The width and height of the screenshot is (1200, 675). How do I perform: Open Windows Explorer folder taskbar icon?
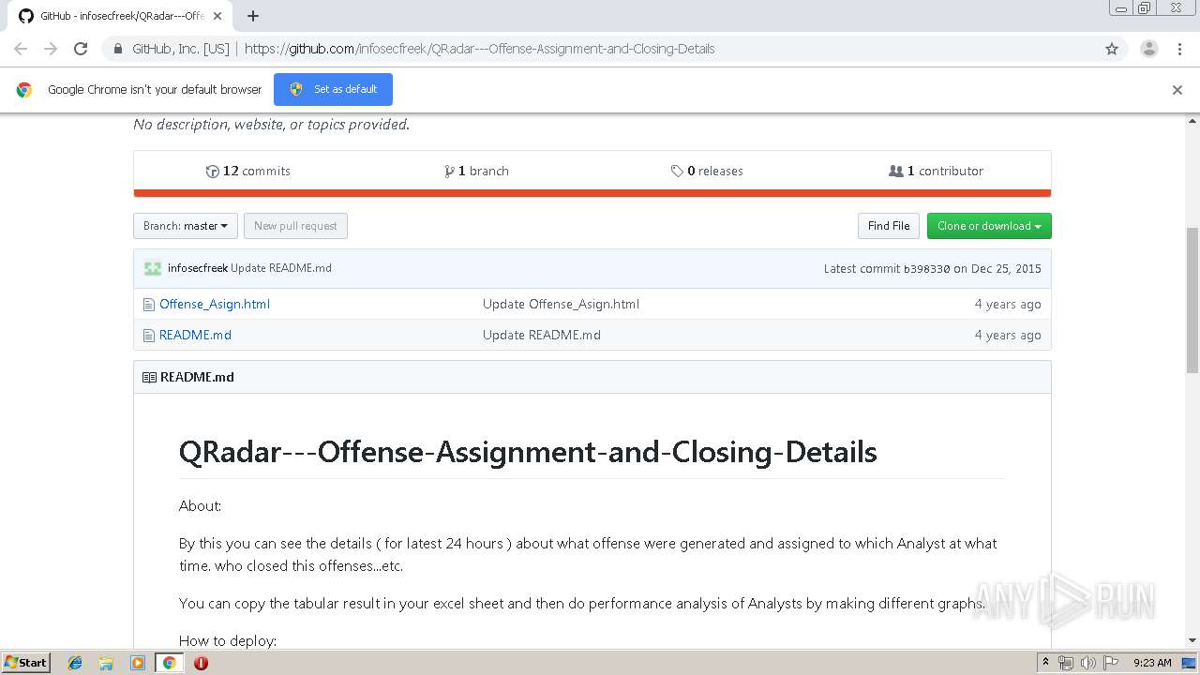106,663
